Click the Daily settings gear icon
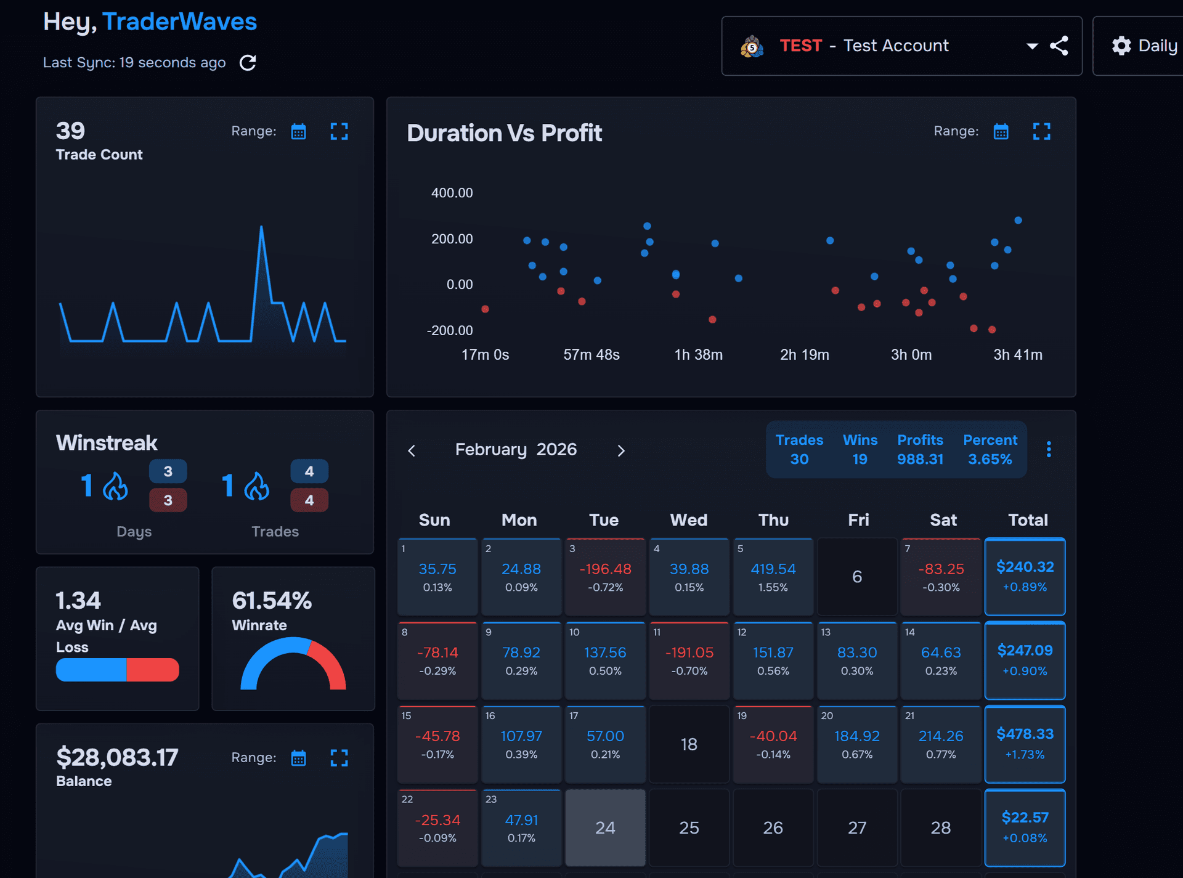This screenshot has height=878, width=1183. pos(1121,46)
